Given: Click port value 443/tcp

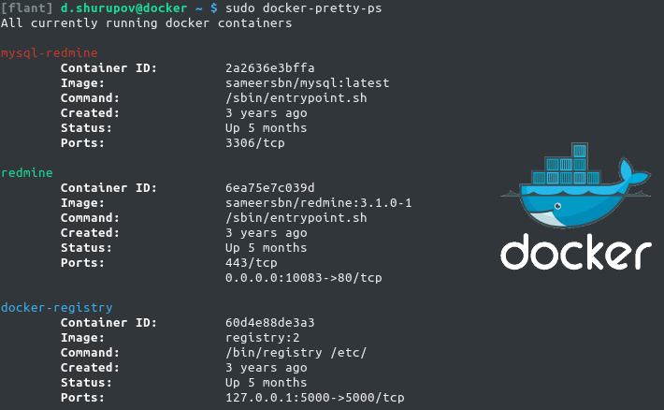Looking at the screenshot, I should click(x=252, y=263).
